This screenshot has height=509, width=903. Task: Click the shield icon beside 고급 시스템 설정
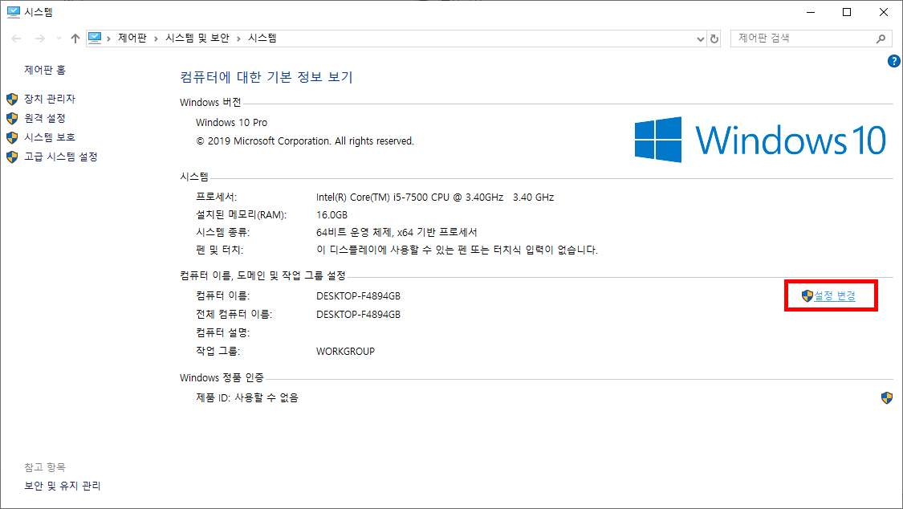(x=12, y=157)
